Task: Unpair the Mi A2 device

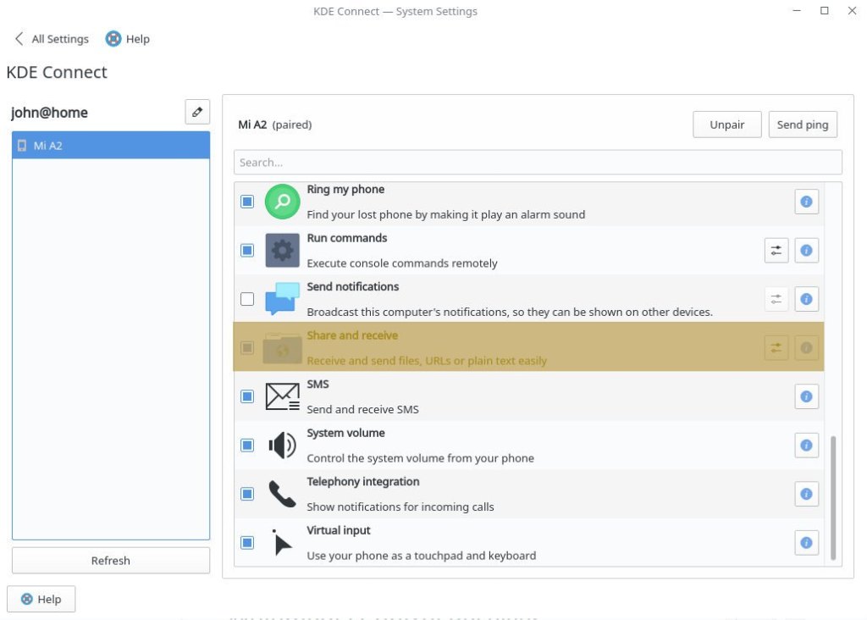Action: tap(726, 124)
